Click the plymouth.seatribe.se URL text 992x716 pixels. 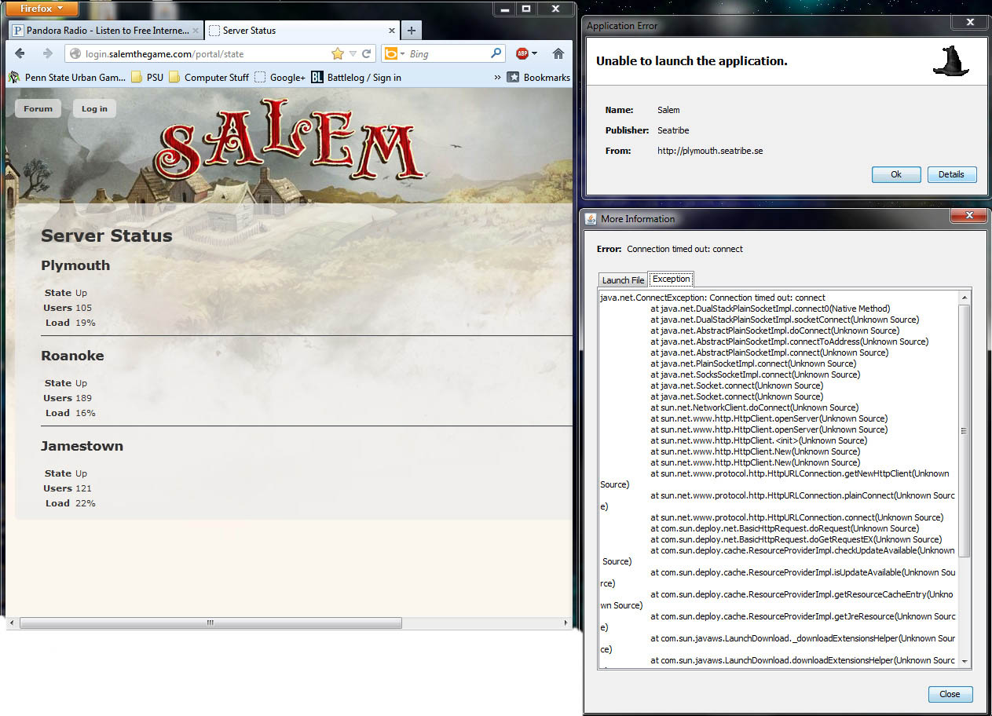coord(710,151)
